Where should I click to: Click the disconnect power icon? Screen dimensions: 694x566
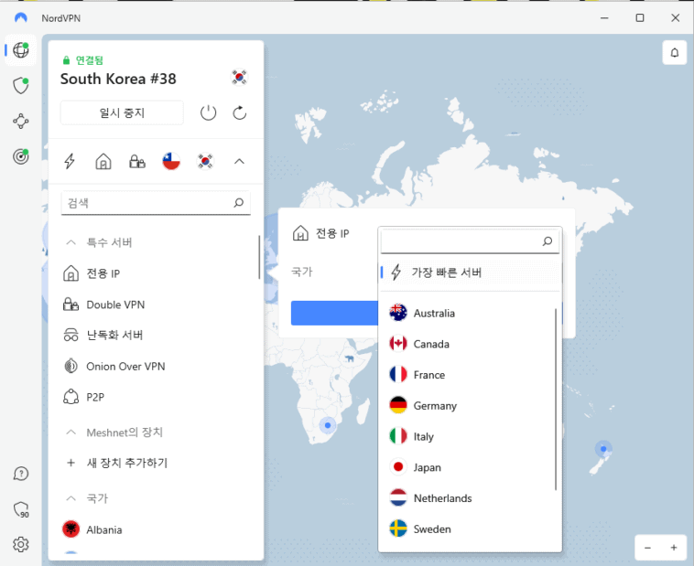(x=209, y=112)
